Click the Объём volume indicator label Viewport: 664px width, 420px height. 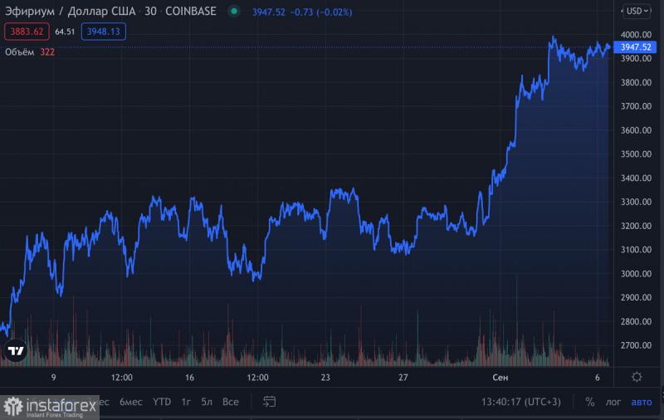[x=20, y=51]
